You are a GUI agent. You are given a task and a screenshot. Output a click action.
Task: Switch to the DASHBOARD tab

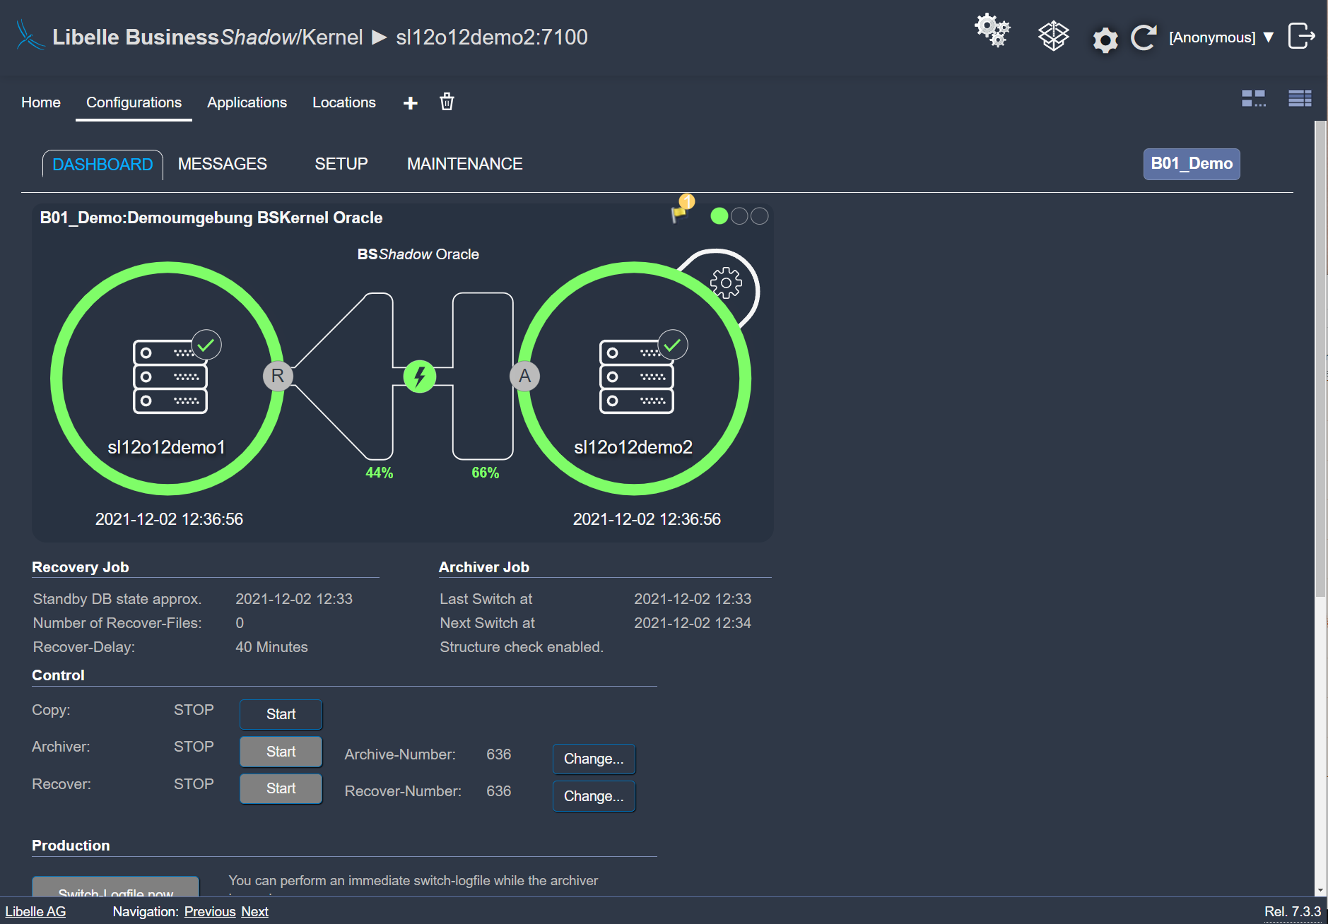pos(102,165)
